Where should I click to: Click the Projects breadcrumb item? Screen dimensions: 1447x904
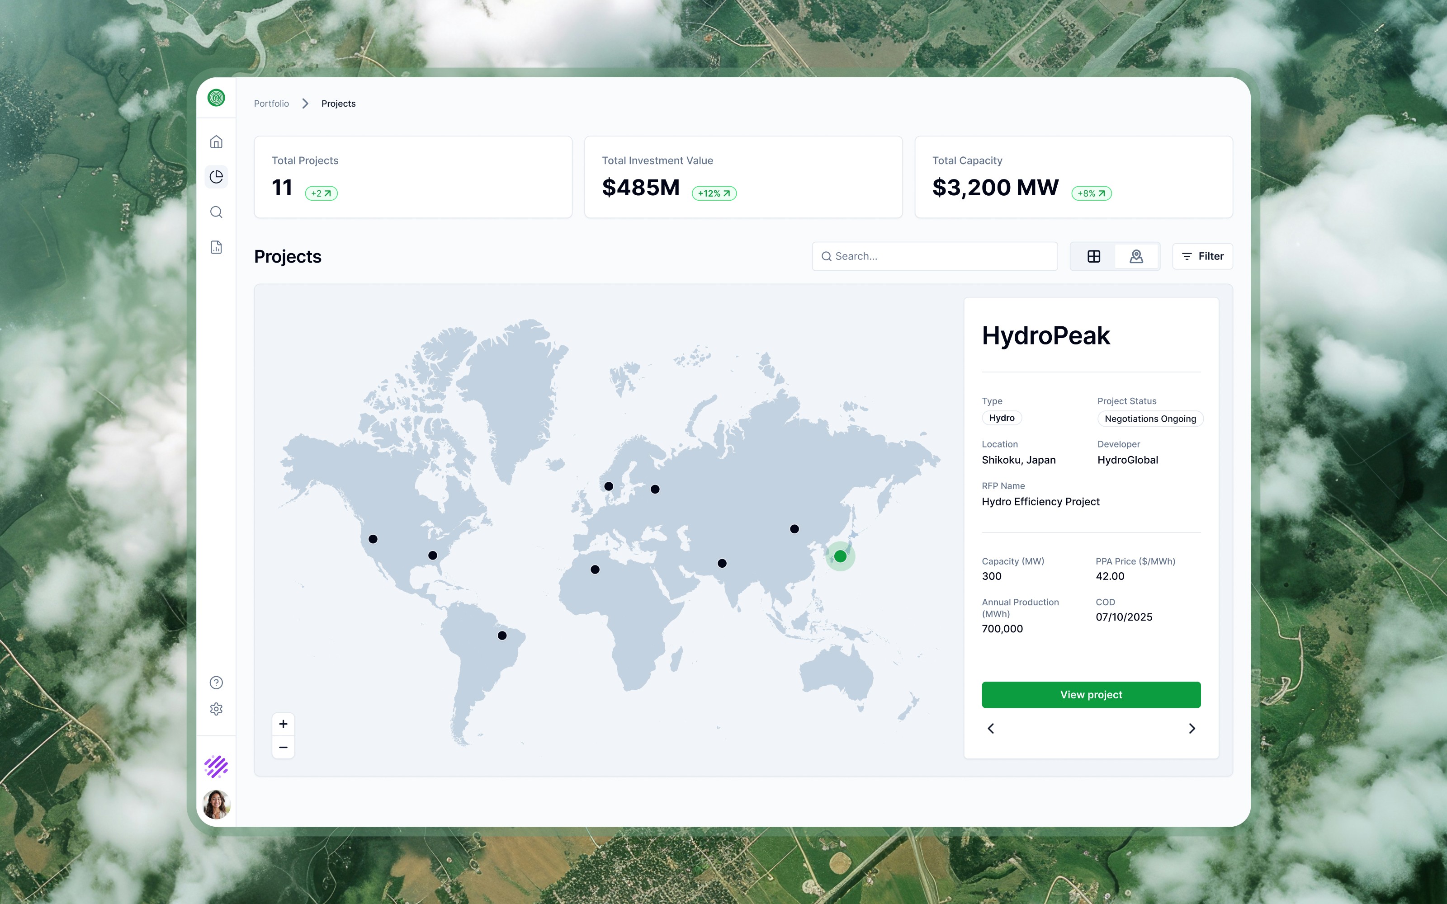coord(338,104)
